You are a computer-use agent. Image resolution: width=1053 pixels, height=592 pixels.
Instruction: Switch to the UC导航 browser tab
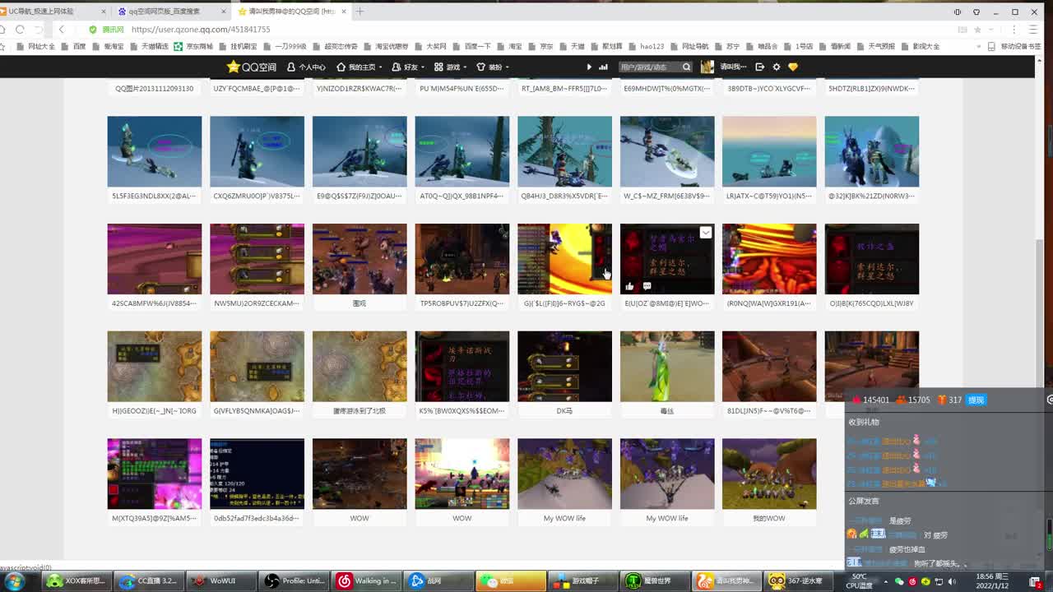pos(41,12)
